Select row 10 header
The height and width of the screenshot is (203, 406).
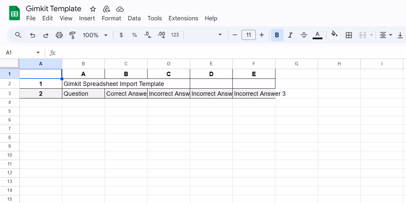click(x=9, y=155)
